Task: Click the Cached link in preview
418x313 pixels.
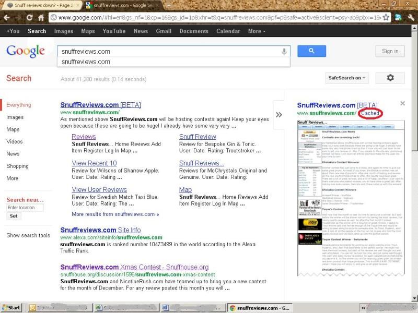Action: click(x=370, y=113)
